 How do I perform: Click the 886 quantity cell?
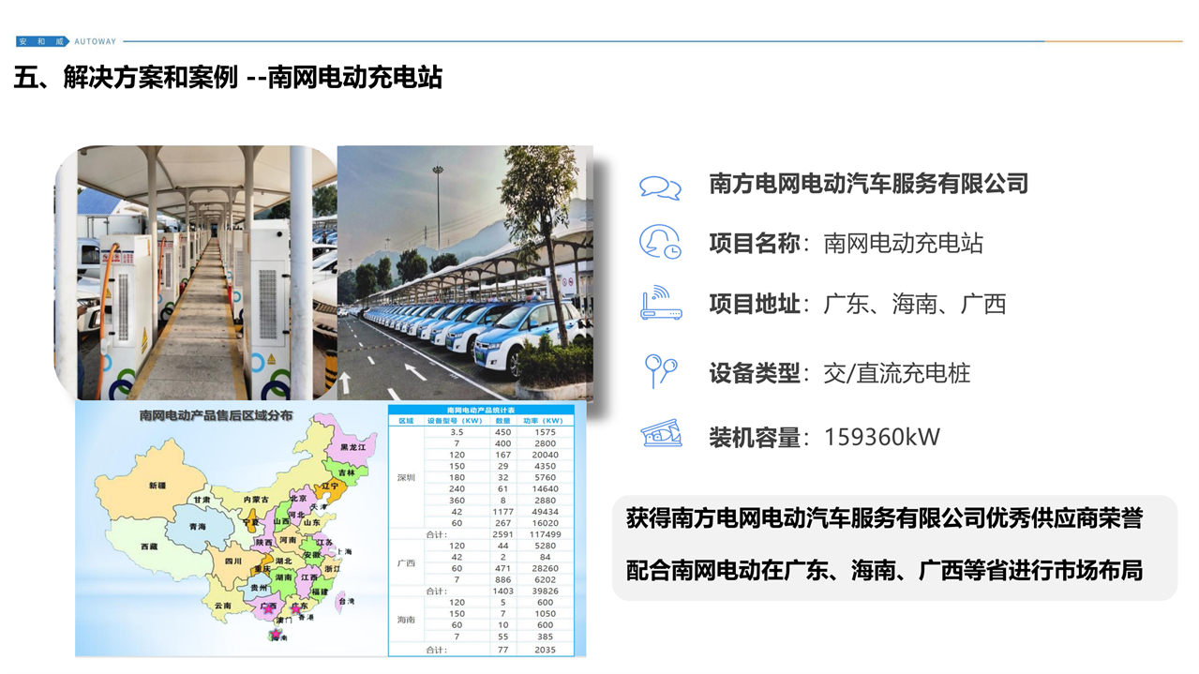pyautogui.click(x=503, y=579)
